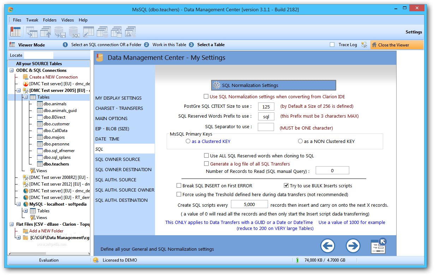Switch to MY DISPLAY SETTINGS section

coord(118,98)
